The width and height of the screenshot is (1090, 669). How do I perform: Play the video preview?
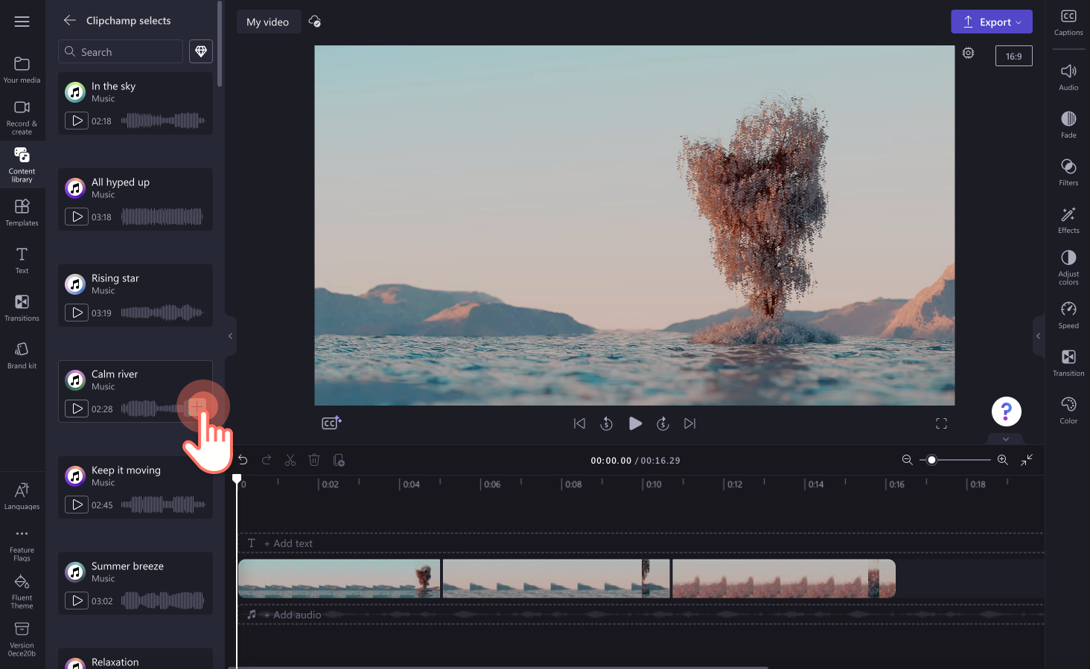pos(635,423)
